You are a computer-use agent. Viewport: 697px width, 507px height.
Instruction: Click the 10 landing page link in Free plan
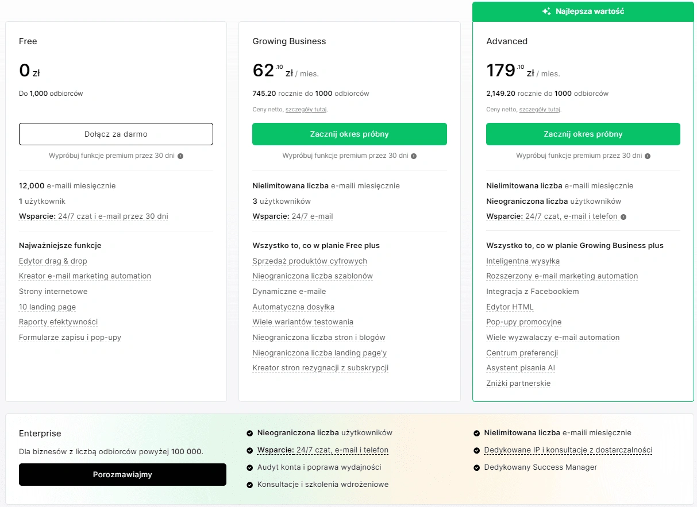pos(47,307)
